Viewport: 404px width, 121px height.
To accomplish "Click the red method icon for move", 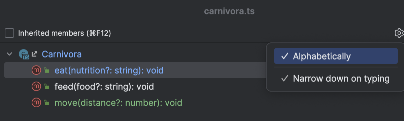I will coord(36,103).
